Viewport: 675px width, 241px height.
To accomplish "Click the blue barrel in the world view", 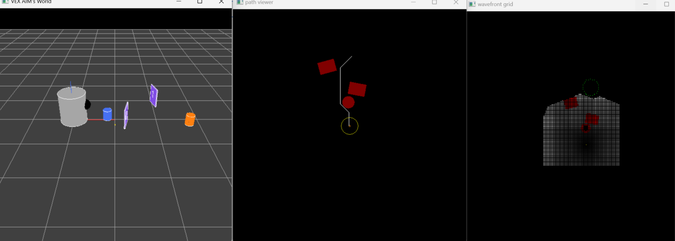I will click(107, 114).
